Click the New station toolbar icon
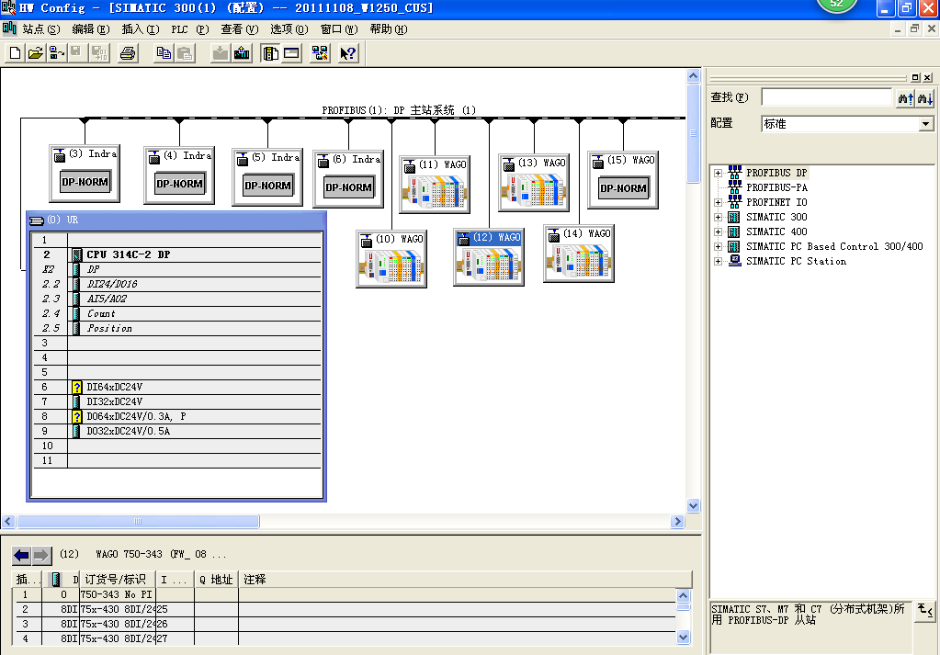 15,53
